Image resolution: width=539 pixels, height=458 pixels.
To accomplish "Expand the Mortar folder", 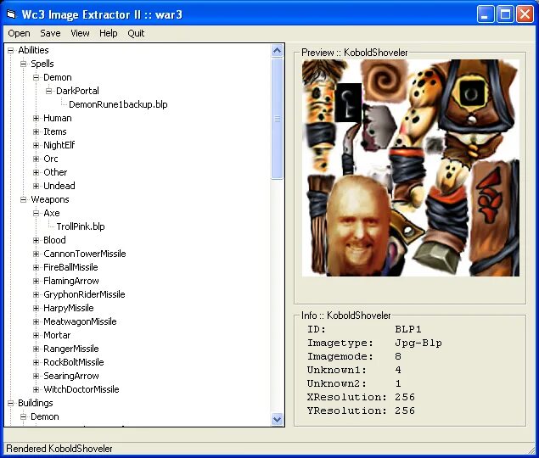I will (x=36, y=335).
